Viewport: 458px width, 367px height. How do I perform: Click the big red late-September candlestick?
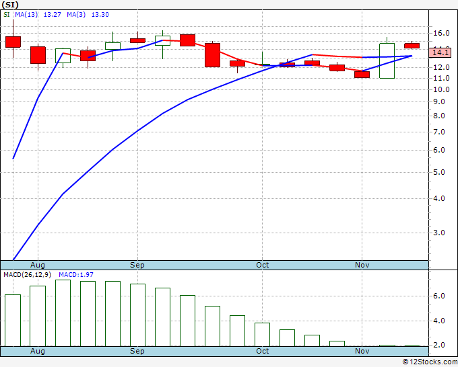(x=212, y=55)
